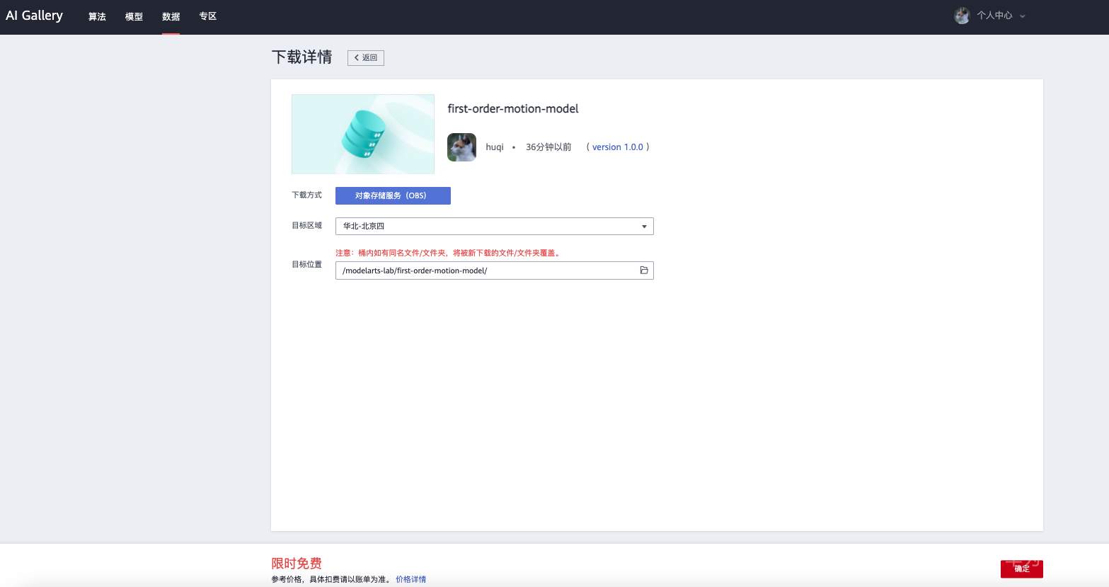Open the 价格详情 pricing link
Viewport: 1109px width, 587px height.
click(411, 579)
